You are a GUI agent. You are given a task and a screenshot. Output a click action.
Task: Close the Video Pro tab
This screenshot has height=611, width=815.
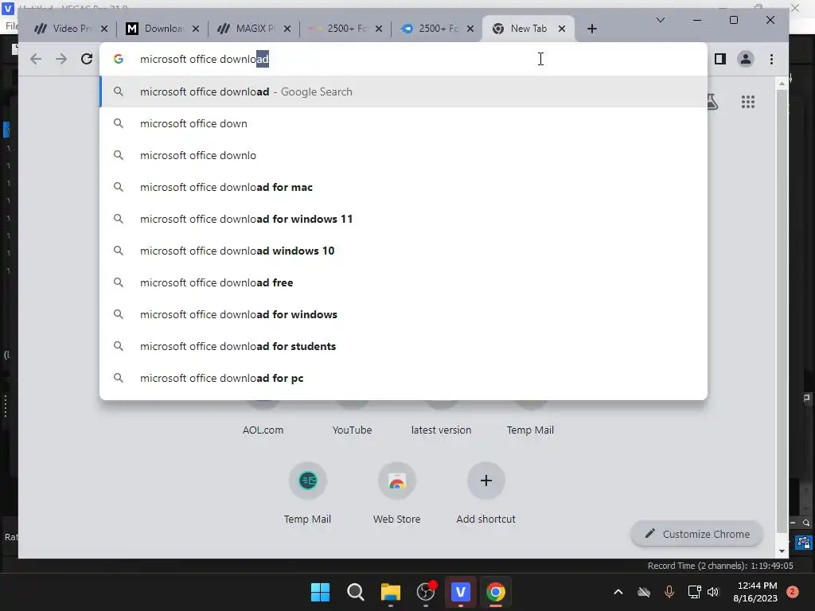pyautogui.click(x=104, y=29)
